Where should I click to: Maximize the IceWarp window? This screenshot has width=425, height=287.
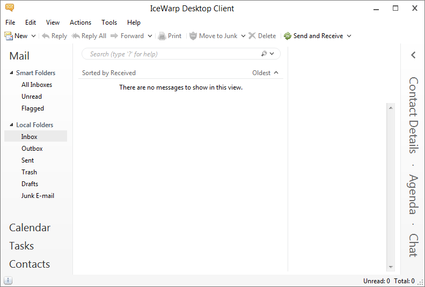click(x=395, y=9)
